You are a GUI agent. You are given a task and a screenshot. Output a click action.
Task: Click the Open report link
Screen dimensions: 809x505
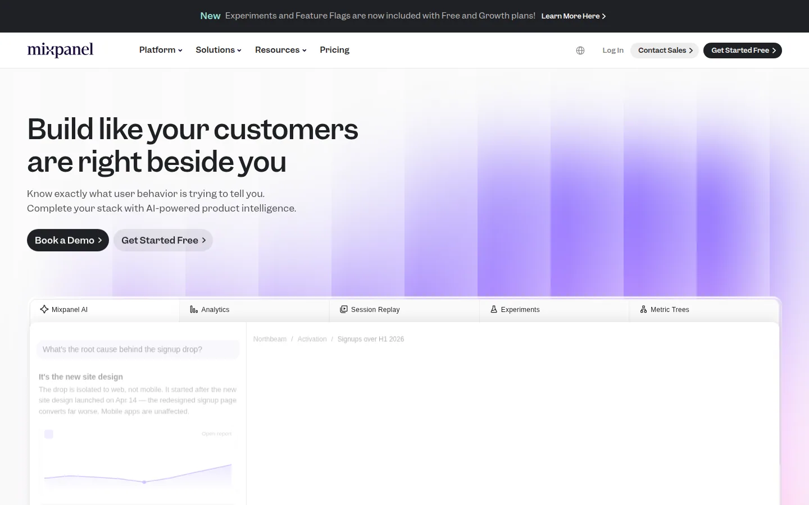pos(216,434)
